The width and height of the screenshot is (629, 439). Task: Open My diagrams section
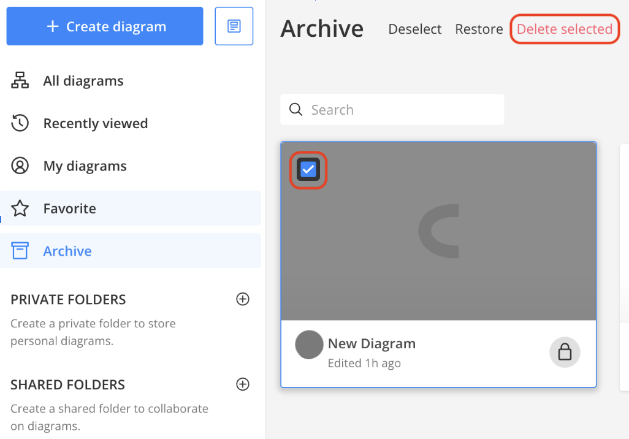[131, 166]
